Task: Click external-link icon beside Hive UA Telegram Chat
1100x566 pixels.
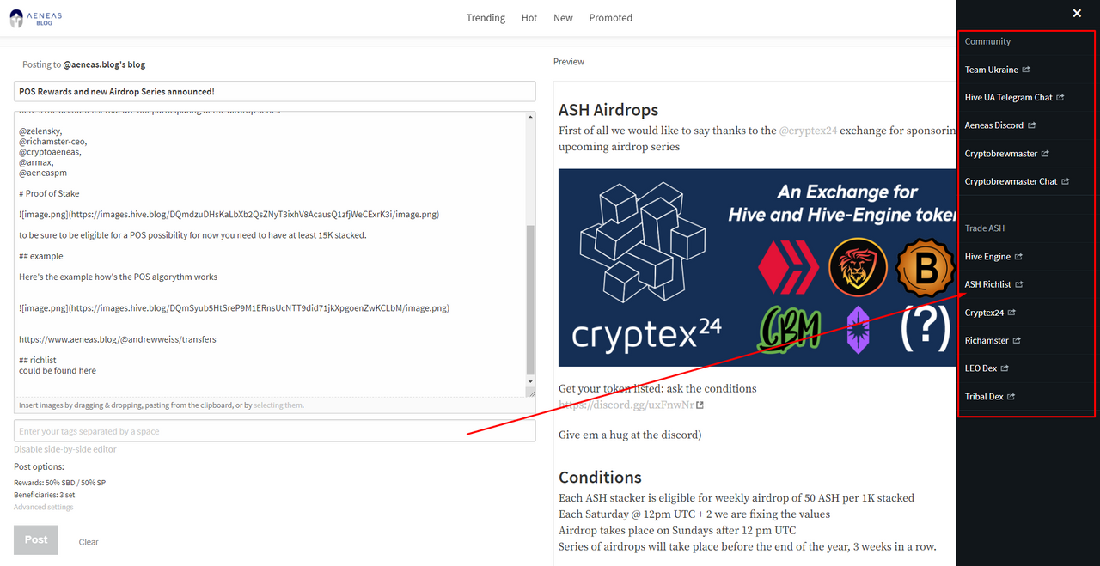Action: 1060,97
